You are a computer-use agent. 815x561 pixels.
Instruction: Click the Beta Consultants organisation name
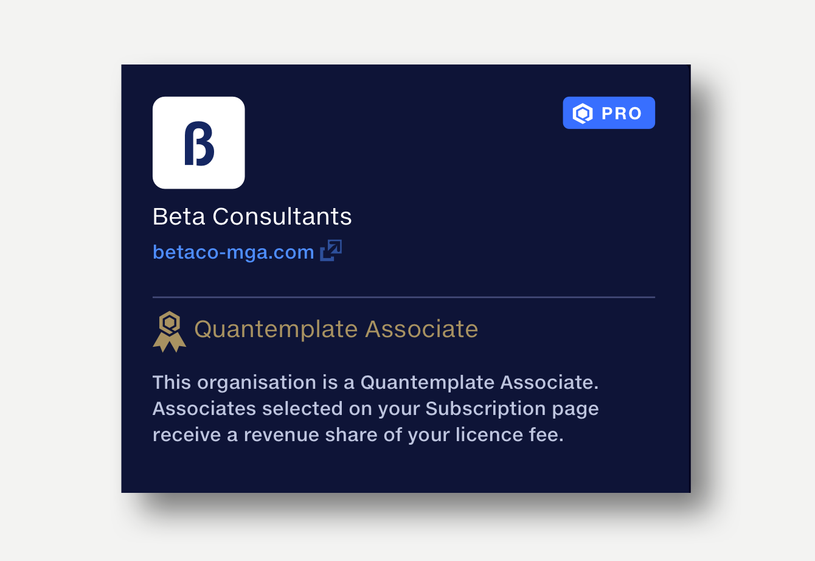click(x=252, y=217)
